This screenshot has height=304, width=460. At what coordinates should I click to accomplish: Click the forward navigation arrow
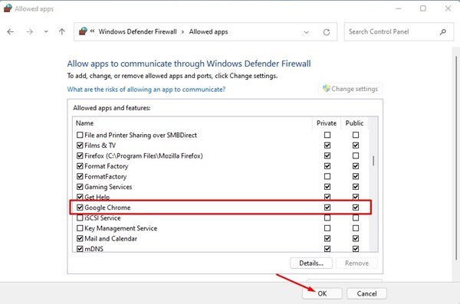tap(29, 31)
